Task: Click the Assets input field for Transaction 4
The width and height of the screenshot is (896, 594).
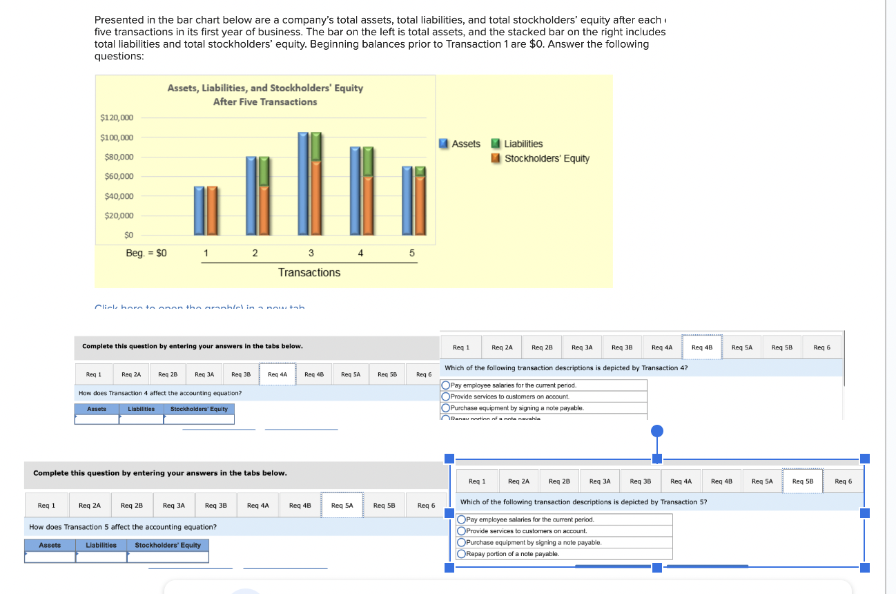Action: (x=96, y=417)
